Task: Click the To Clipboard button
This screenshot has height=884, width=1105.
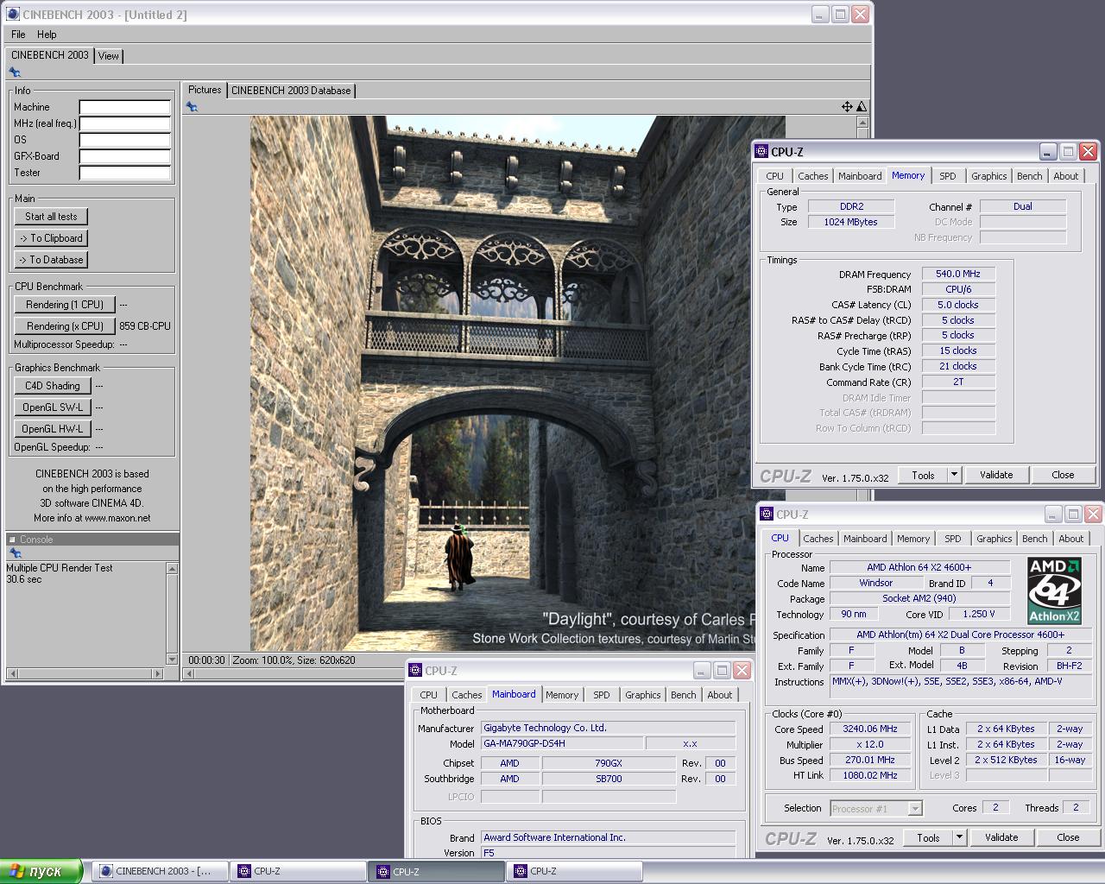Action: pos(51,238)
